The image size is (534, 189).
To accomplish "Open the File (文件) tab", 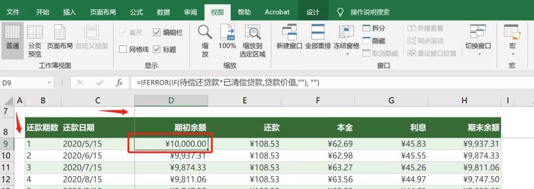I will point(13,12).
